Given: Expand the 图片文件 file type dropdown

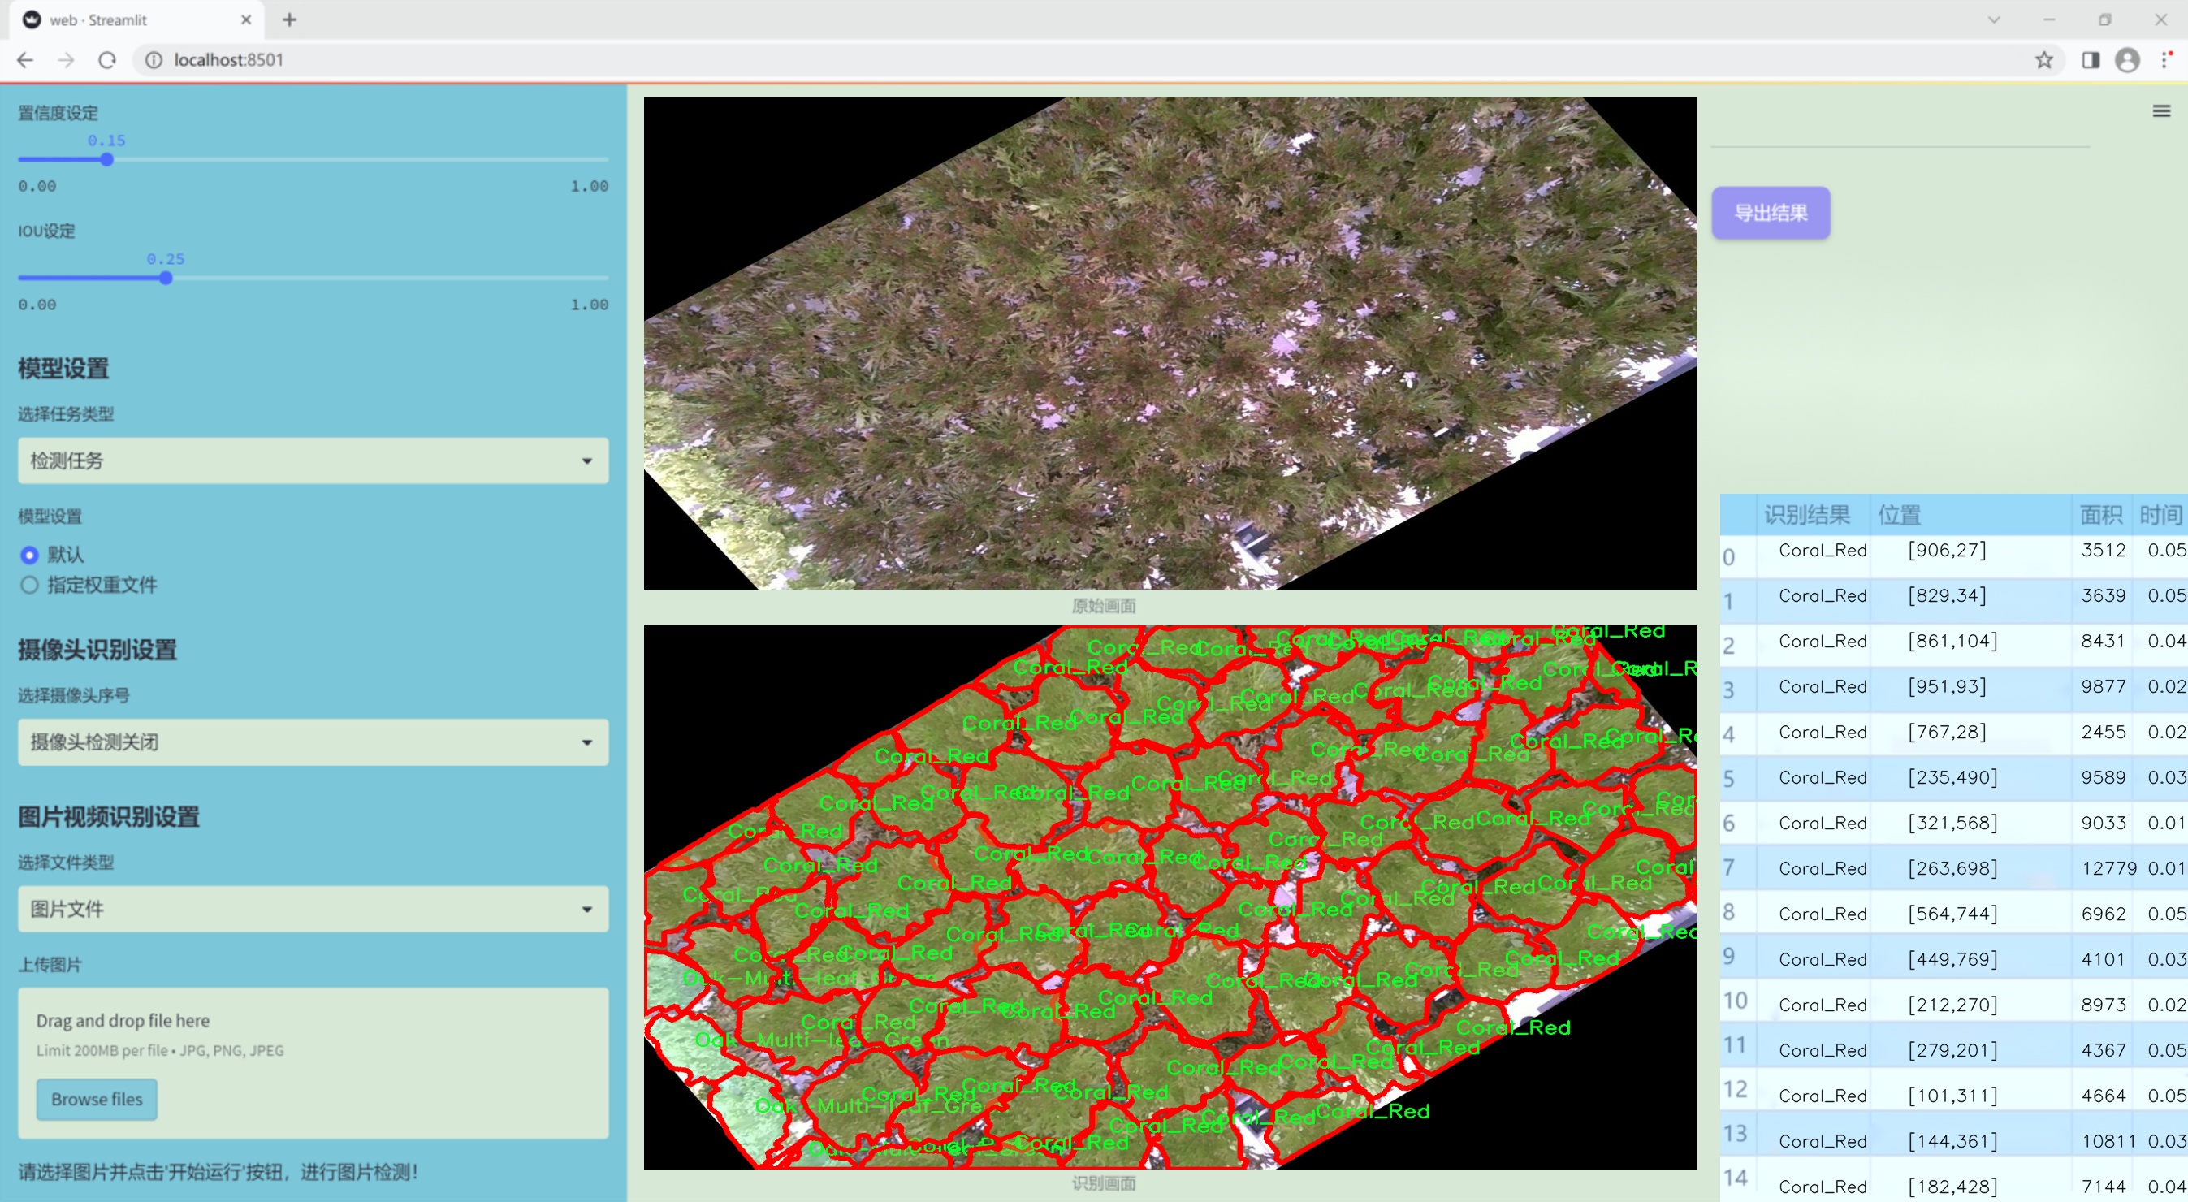Looking at the screenshot, I should pos(313,909).
